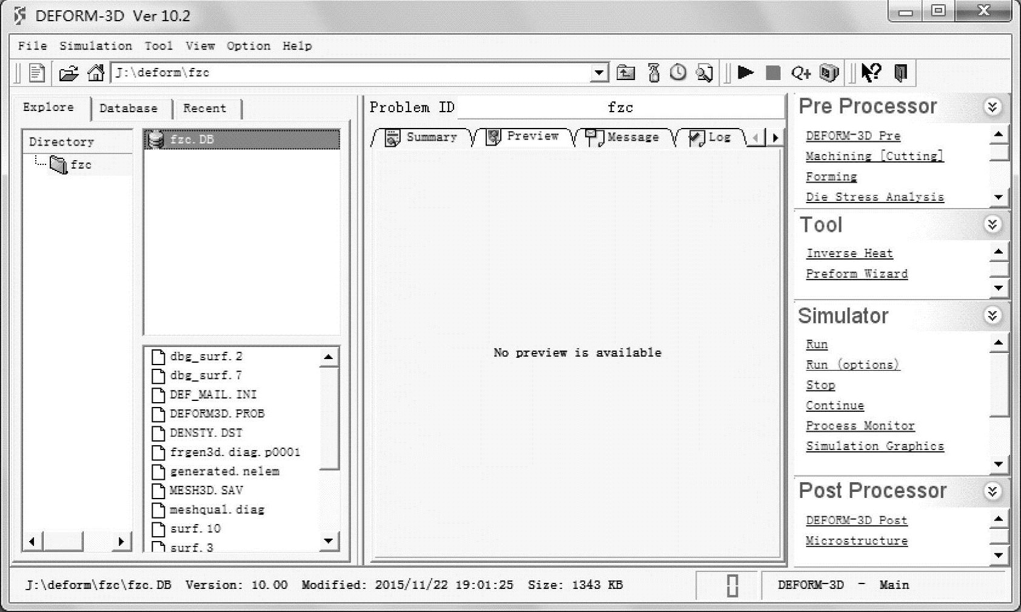Click the open folder toolbar icon
The image size is (1021, 612).
click(x=69, y=73)
